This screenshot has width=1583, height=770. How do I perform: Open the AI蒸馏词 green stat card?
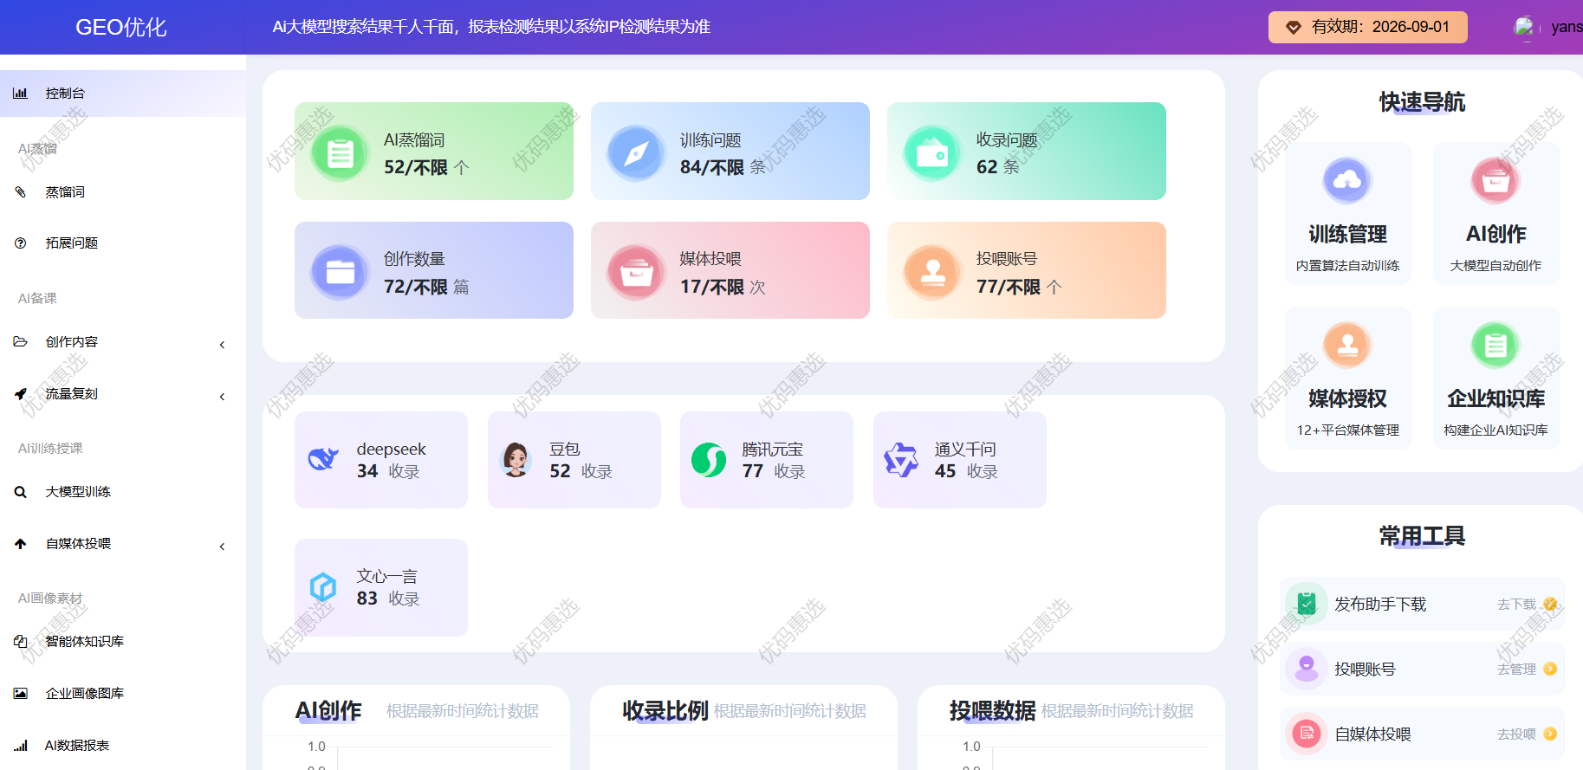433,152
